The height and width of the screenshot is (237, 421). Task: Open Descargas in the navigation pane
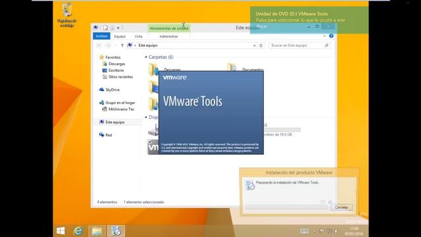point(116,64)
